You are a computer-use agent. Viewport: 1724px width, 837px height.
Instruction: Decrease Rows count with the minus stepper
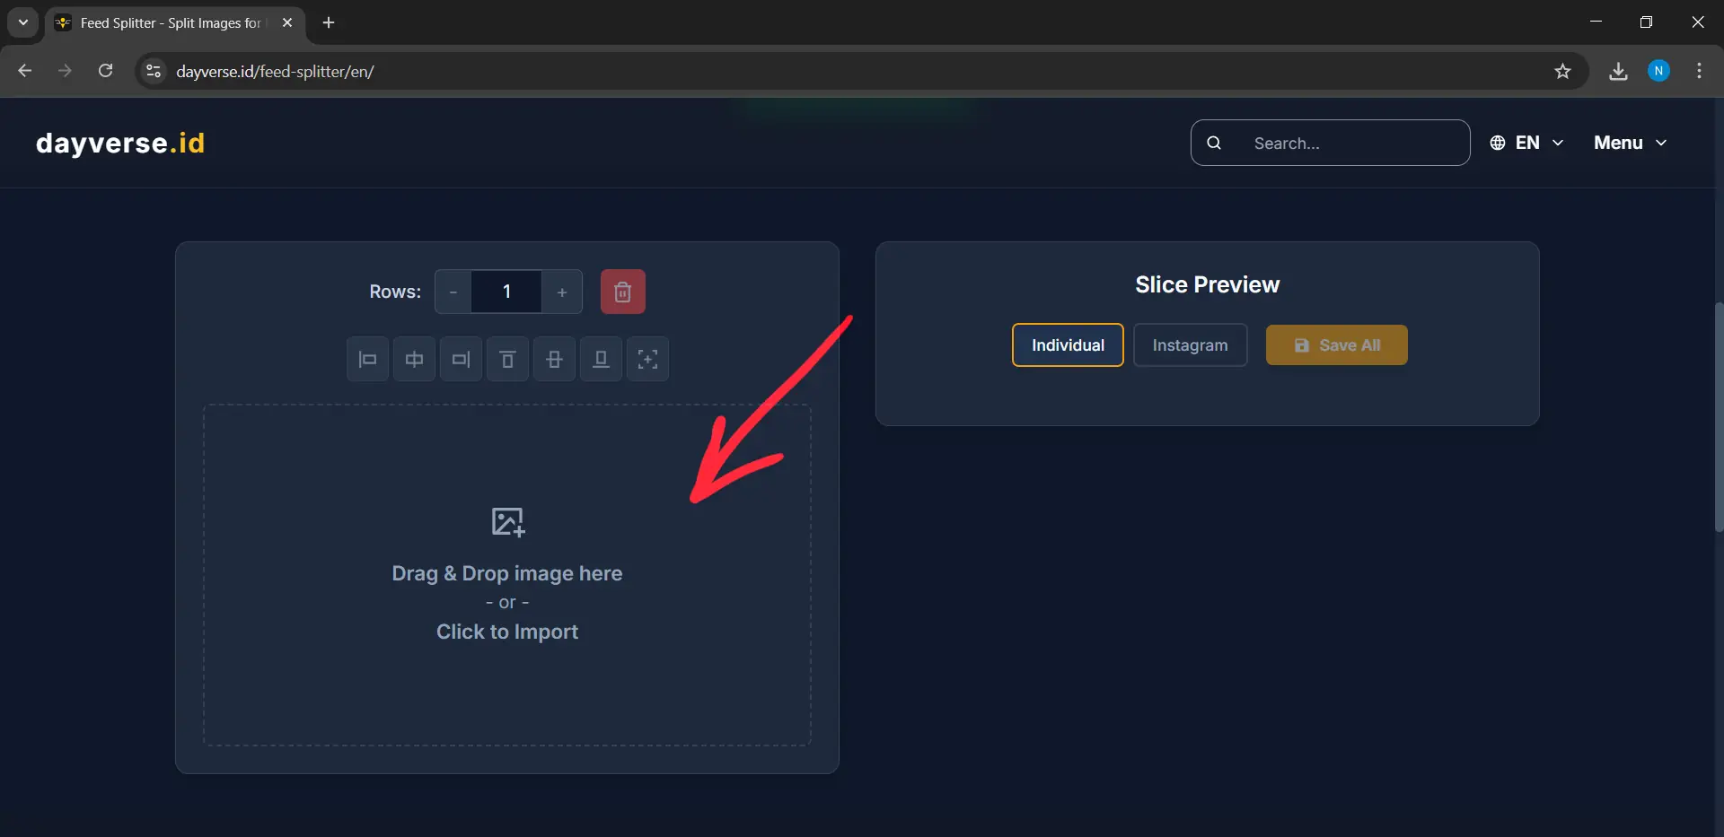(453, 292)
